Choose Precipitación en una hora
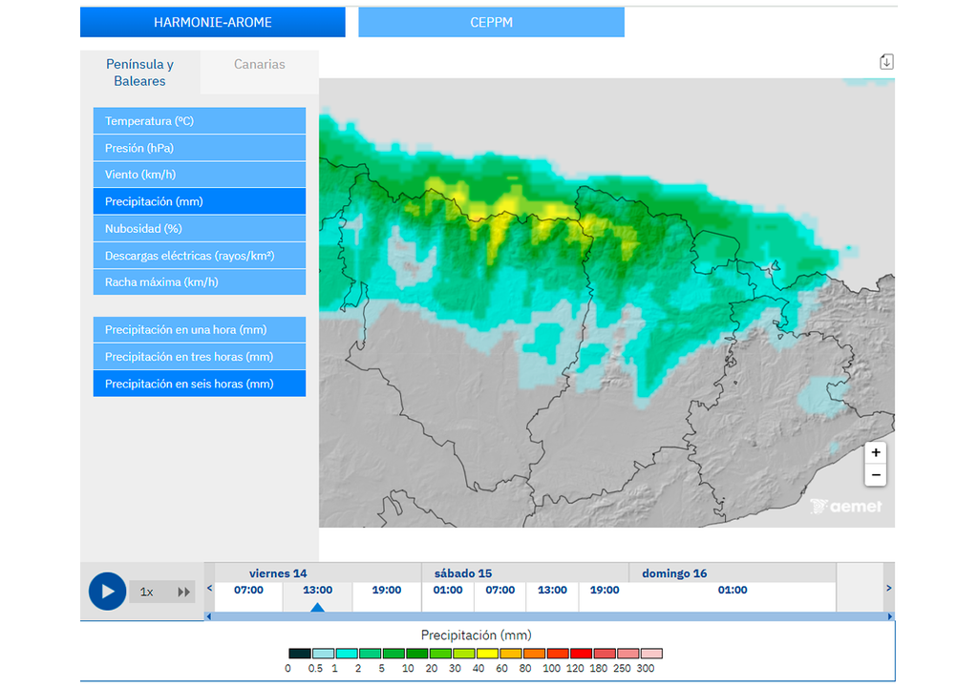 coord(199,330)
